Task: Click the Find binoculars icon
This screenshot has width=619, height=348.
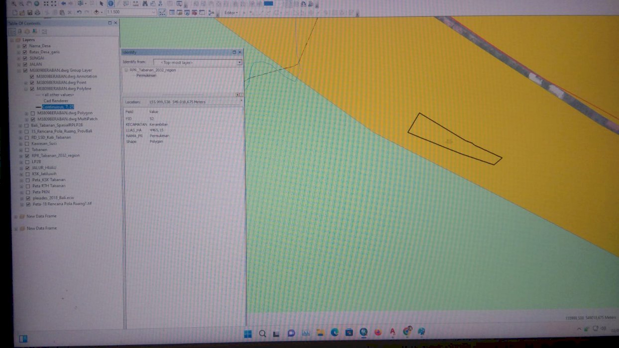Action: (145, 4)
